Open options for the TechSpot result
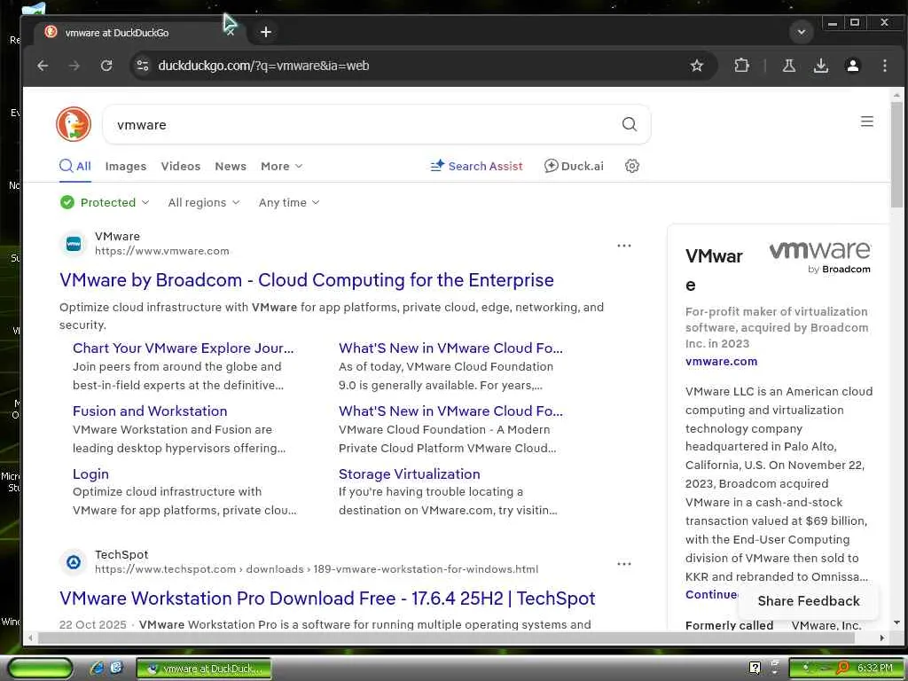The width and height of the screenshot is (908, 681). click(x=623, y=563)
